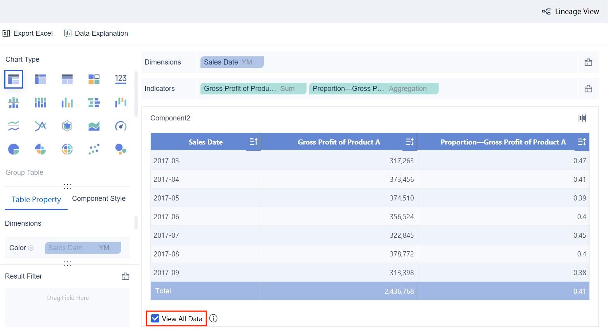Switch to Component Style tab
The image size is (608, 331).
99,199
